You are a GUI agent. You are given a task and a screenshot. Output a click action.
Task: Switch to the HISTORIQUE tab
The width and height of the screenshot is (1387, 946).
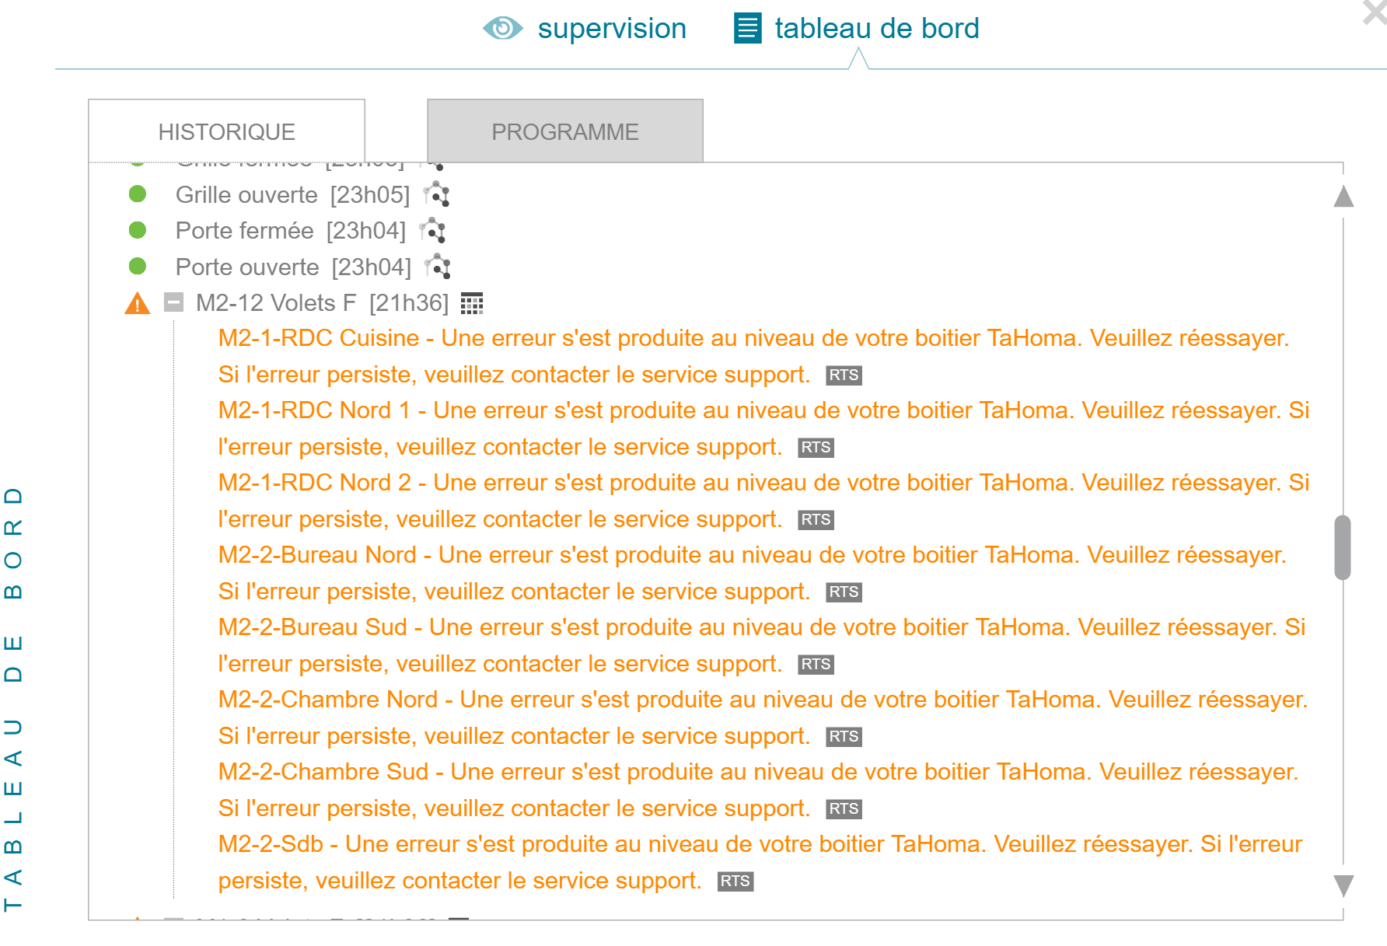pyautogui.click(x=226, y=131)
